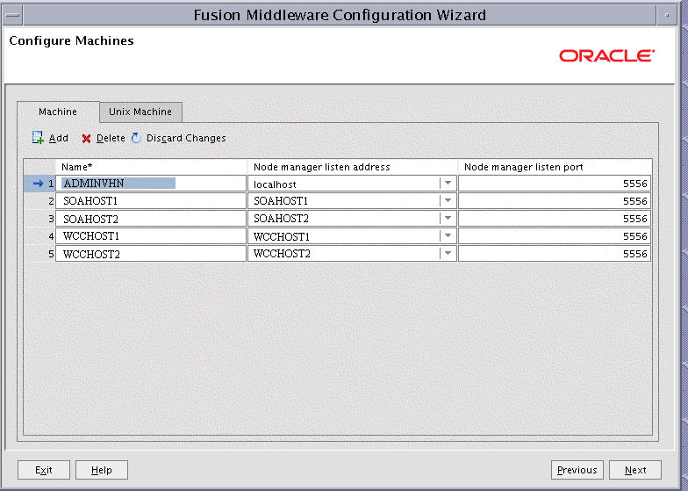The image size is (688, 491).
Task: Click the port 5556 field for WCCHOST1
Action: click(x=555, y=235)
